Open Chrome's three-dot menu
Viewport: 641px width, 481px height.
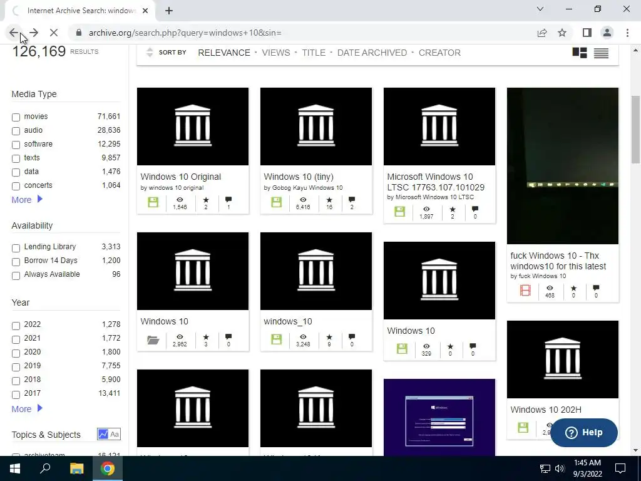coord(627,33)
